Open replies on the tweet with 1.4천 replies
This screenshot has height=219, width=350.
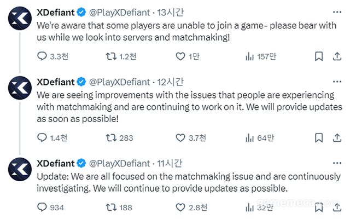click(42, 137)
